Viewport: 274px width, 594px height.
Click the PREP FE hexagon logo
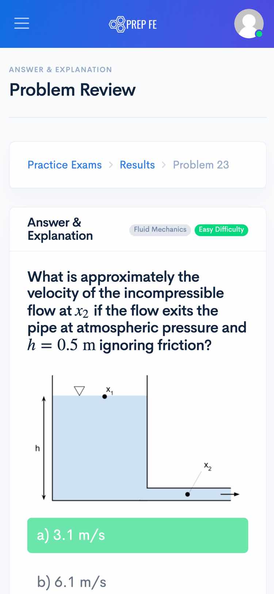117,24
